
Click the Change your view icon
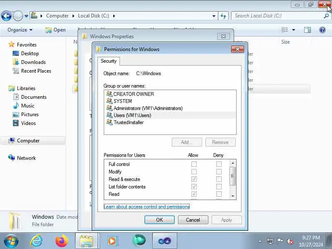(285, 30)
